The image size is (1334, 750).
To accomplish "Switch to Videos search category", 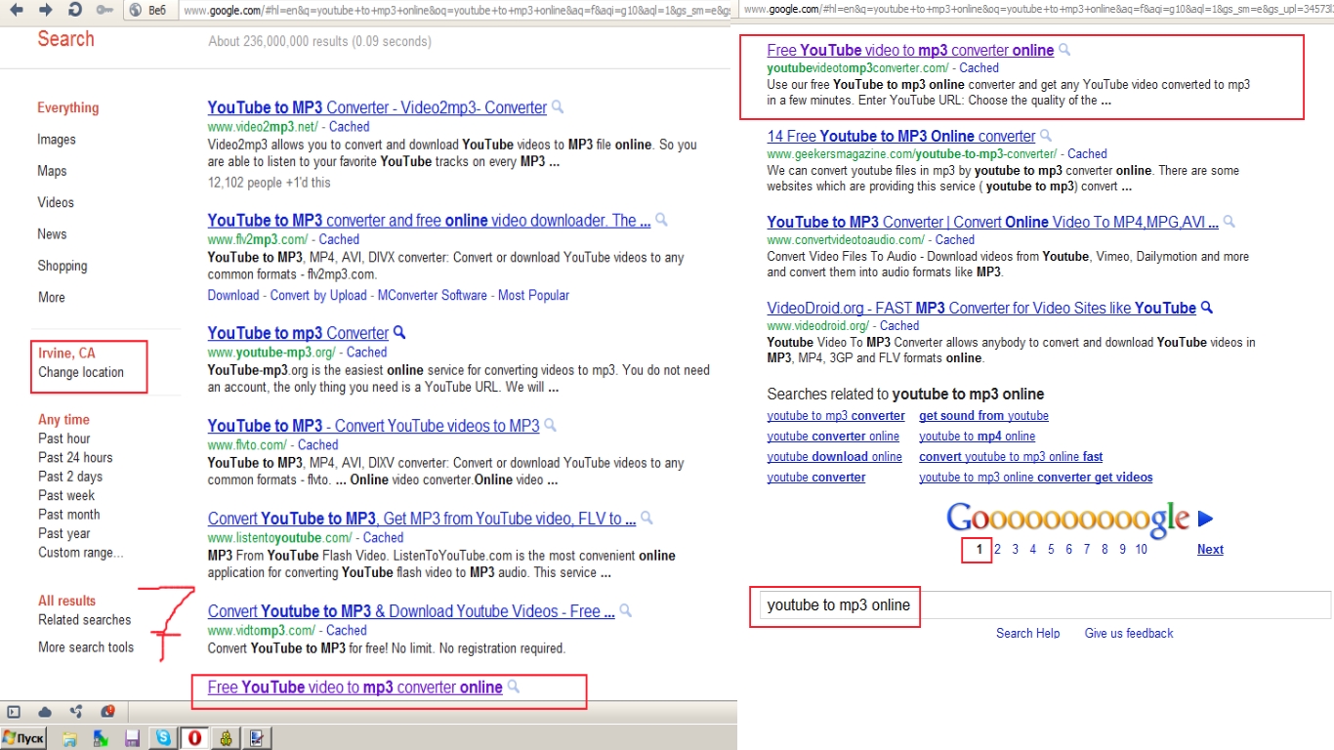I will pyautogui.click(x=56, y=202).
